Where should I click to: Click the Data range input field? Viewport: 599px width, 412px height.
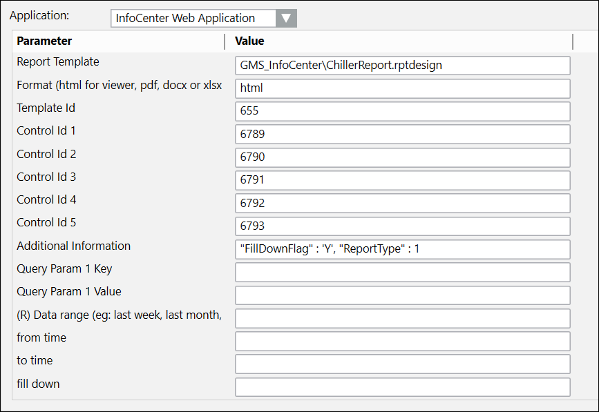[x=402, y=318]
